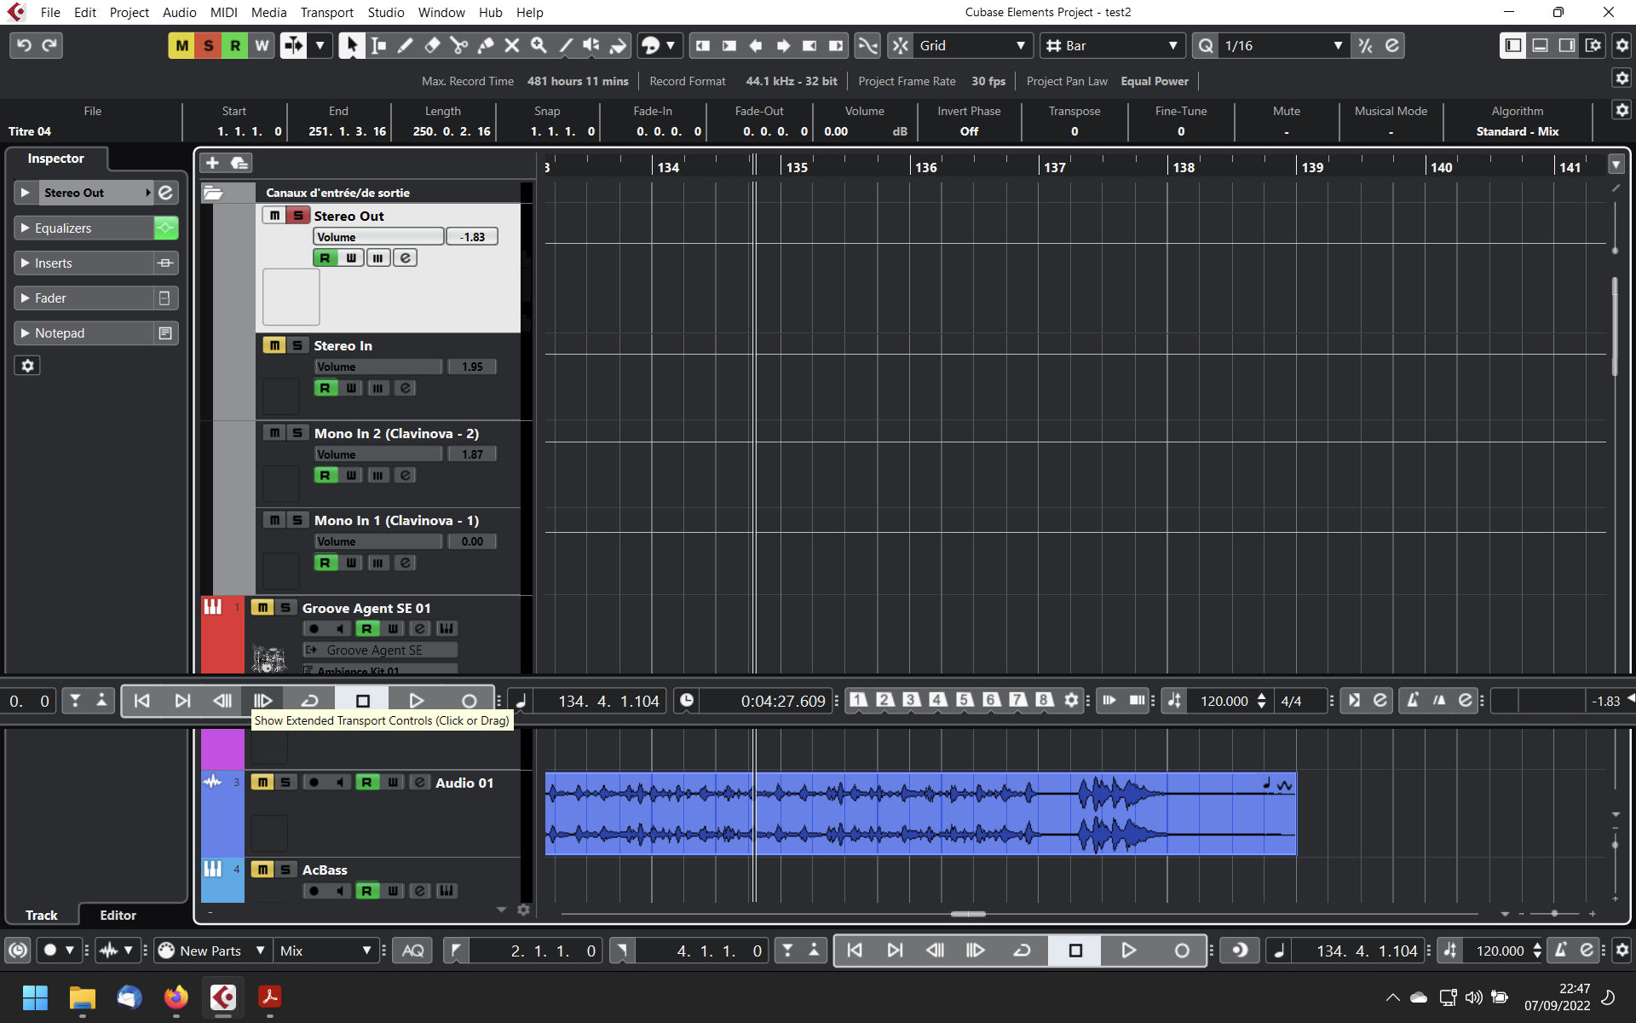Viewport: 1636px width, 1023px height.
Task: Click the AQ auto quantize button
Action: [x=412, y=951]
